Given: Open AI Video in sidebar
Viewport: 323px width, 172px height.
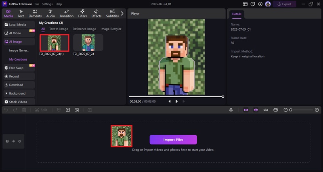Looking at the screenshot, I should pyautogui.click(x=19, y=33).
